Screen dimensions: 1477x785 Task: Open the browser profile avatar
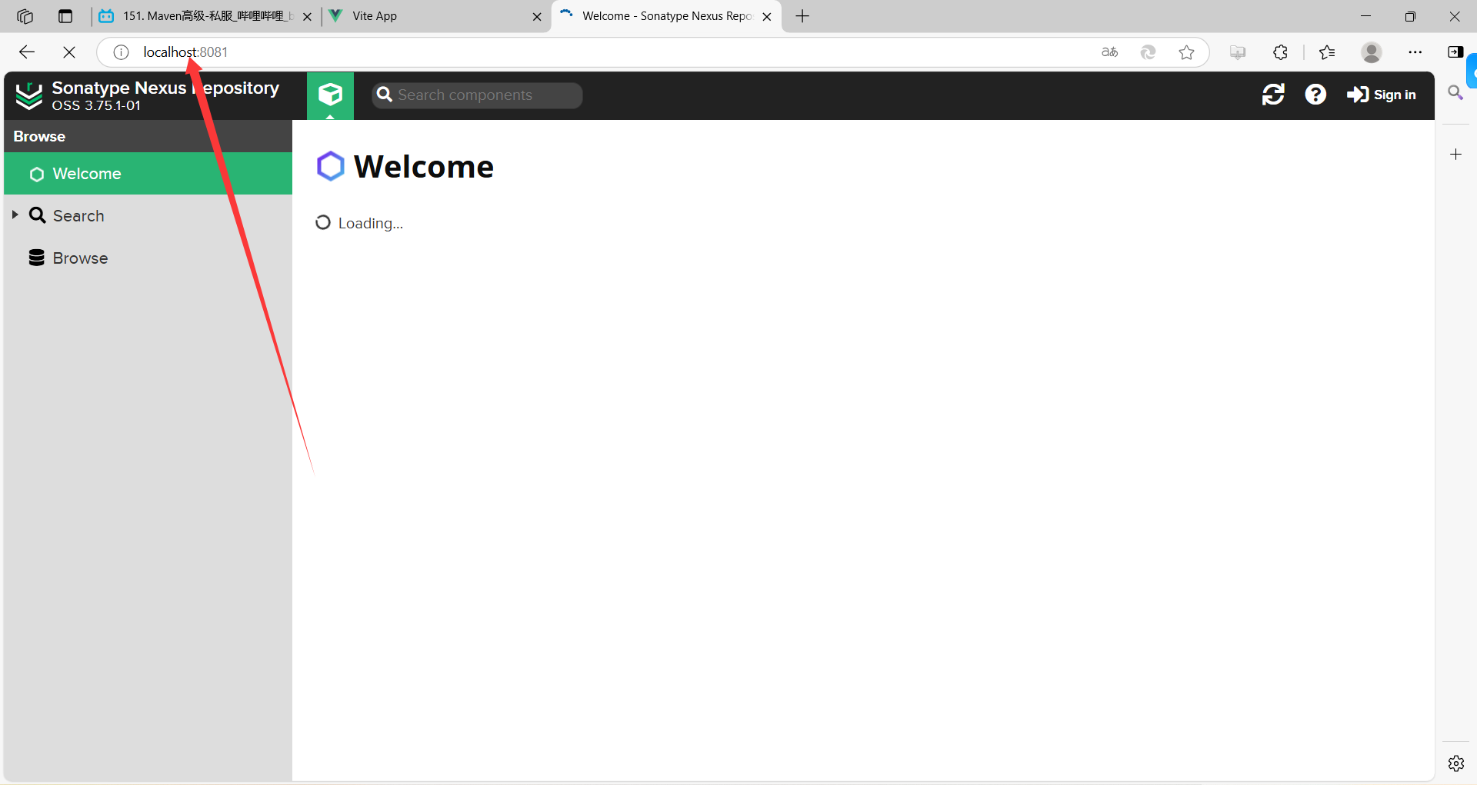coord(1372,52)
